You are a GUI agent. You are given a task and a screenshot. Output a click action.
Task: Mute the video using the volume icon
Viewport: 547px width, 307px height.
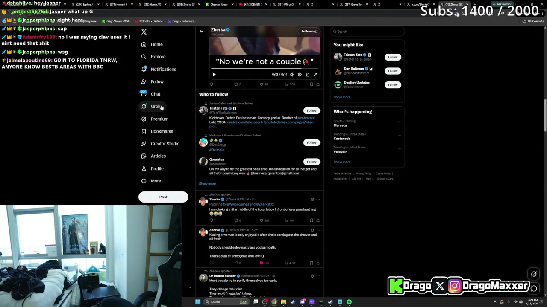[292, 75]
